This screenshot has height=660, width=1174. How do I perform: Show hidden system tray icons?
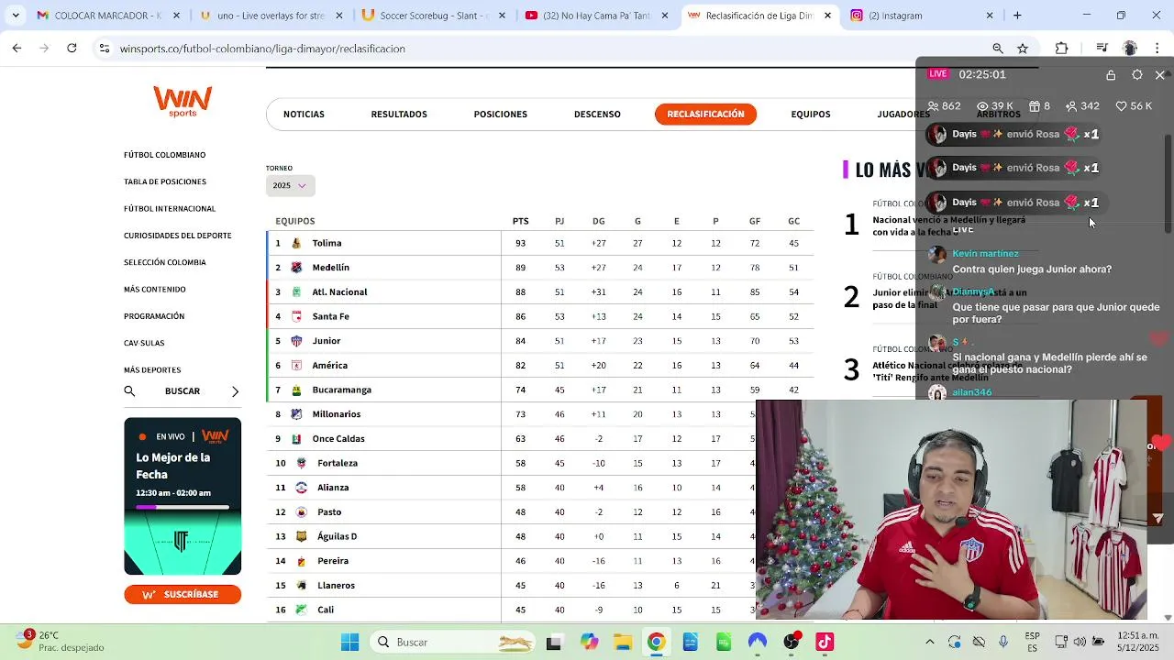930,642
